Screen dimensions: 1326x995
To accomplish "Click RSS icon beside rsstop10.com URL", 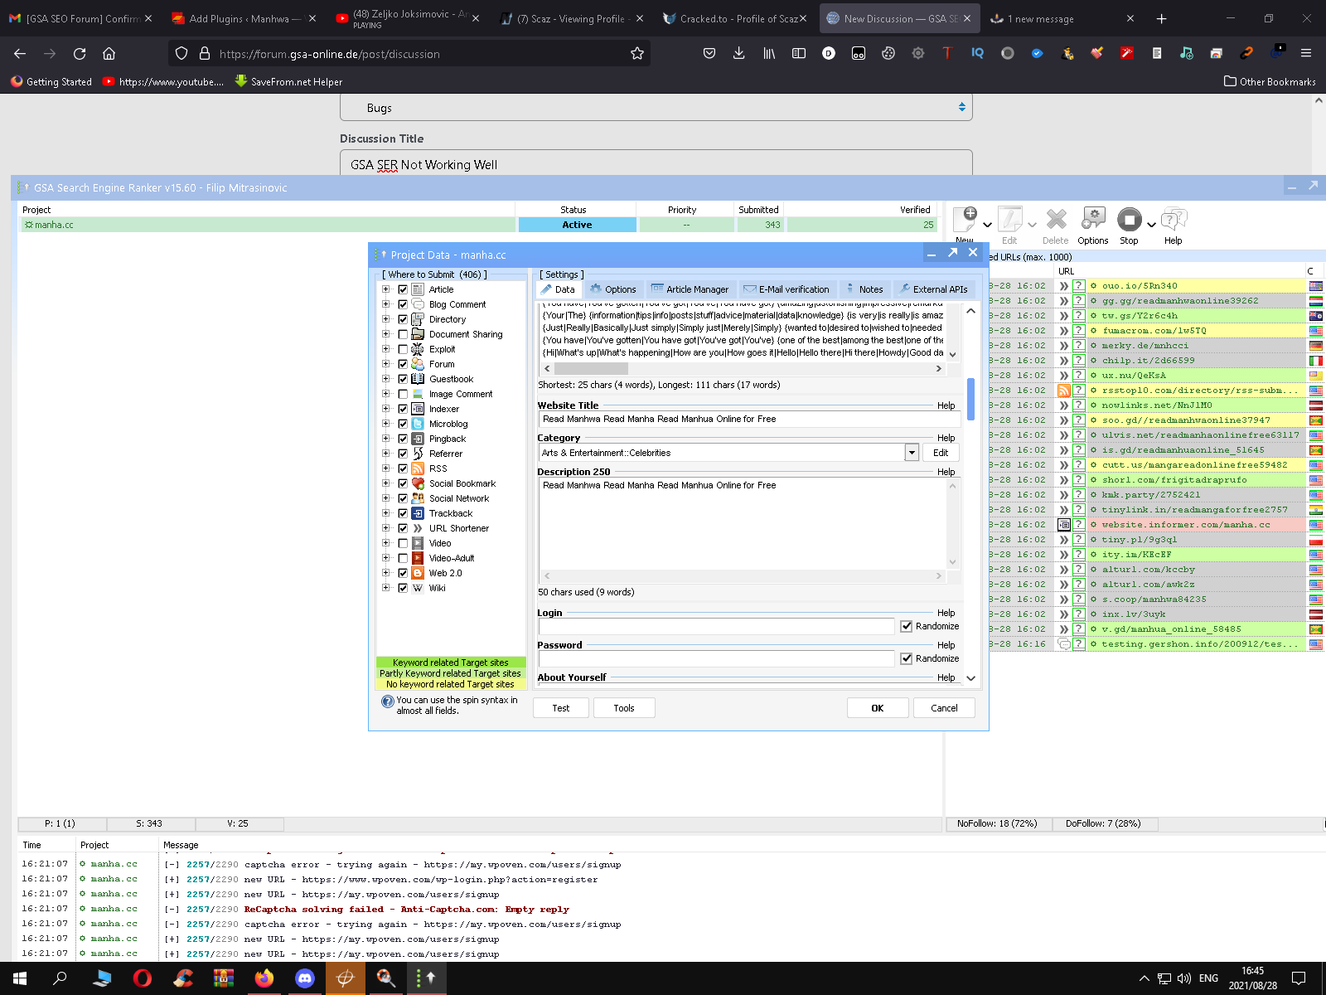I will [1064, 391].
